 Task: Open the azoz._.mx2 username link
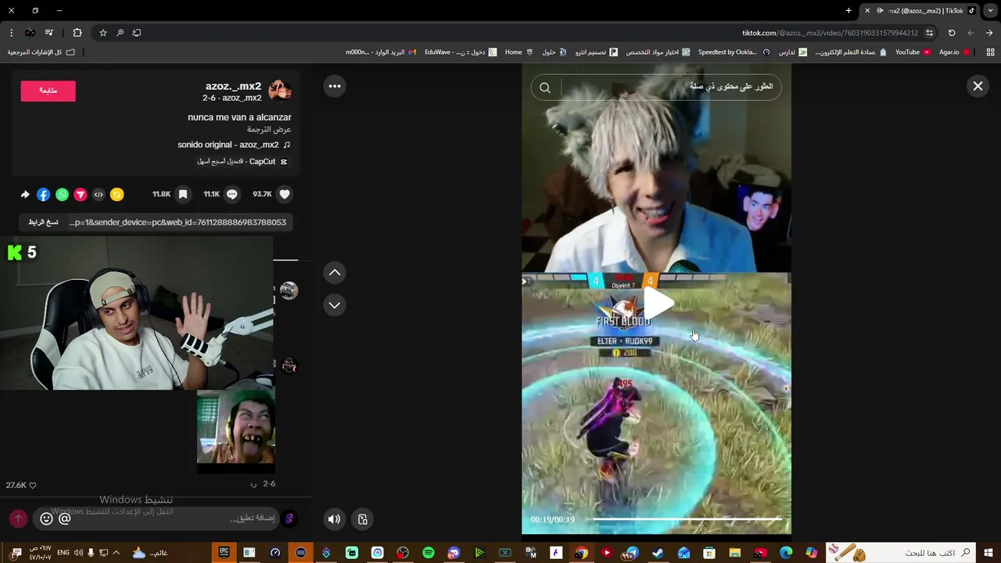tap(233, 86)
